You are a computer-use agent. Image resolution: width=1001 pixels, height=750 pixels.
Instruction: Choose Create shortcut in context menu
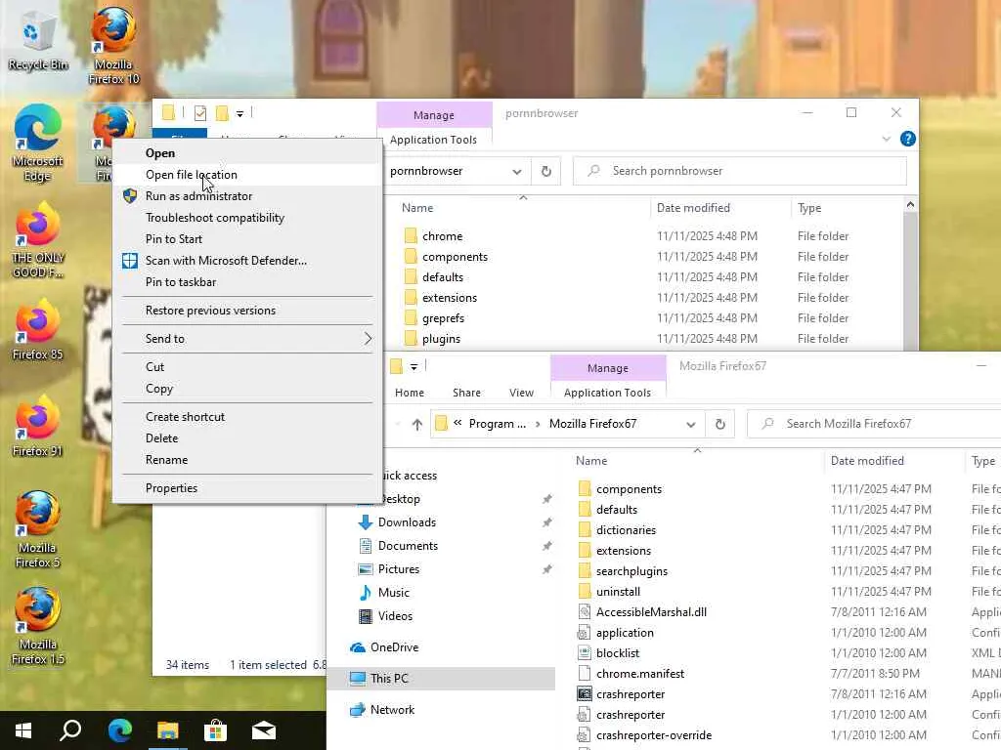247,417
